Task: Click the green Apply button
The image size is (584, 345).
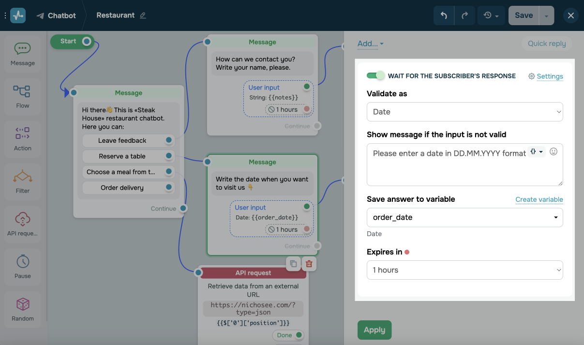Action: [x=374, y=330]
